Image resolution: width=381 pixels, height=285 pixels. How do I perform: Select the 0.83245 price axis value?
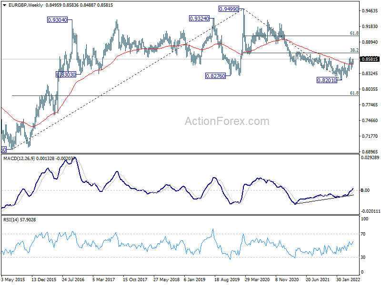click(370, 74)
